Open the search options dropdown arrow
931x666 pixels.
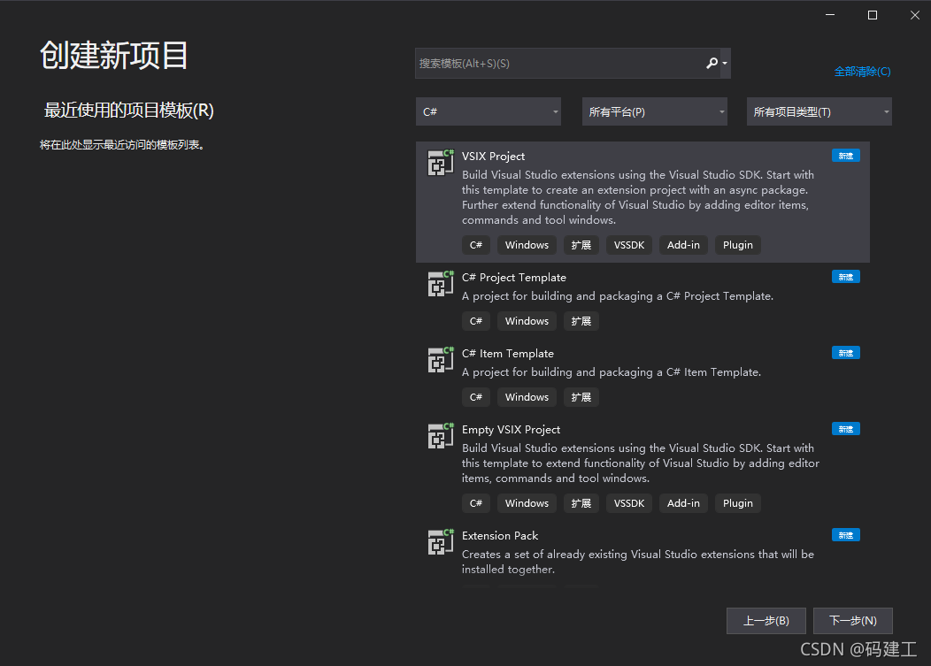725,64
